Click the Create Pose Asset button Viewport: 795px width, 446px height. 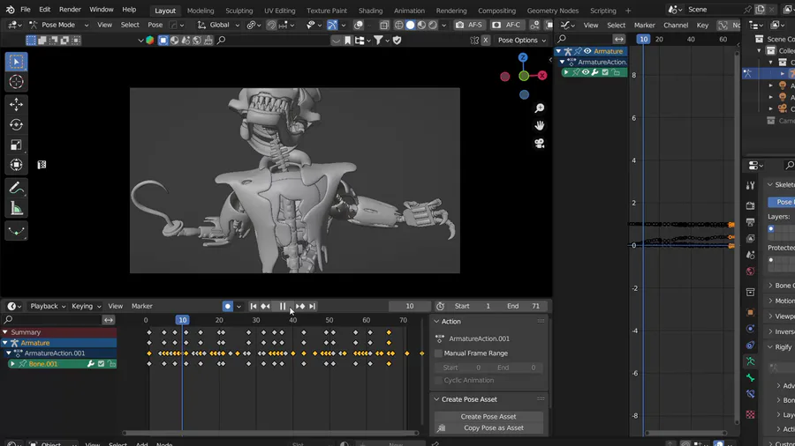click(x=488, y=416)
